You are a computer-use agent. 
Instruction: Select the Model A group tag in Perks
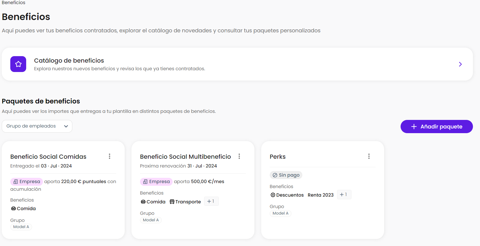(x=280, y=213)
